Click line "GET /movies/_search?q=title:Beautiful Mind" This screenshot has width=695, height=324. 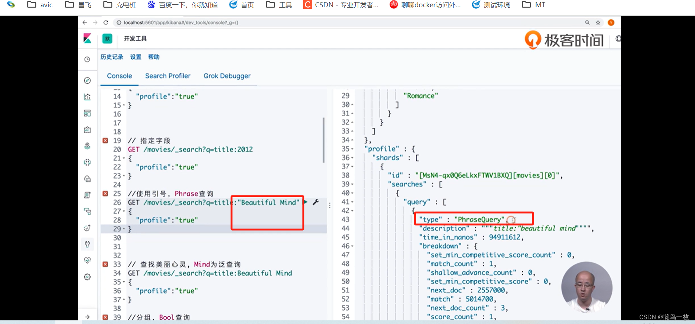tap(210, 273)
